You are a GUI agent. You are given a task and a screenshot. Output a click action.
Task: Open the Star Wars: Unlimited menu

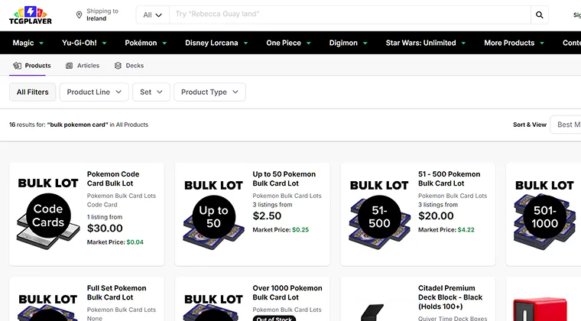click(425, 43)
